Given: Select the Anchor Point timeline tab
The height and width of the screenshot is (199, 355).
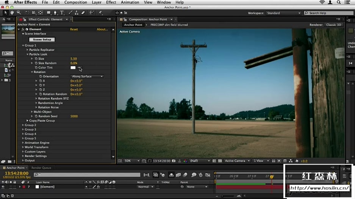Looking at the screenshot, I should (x=15, y=168).
